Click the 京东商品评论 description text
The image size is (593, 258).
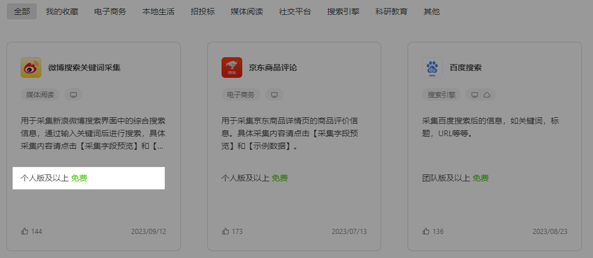[290, 134]
